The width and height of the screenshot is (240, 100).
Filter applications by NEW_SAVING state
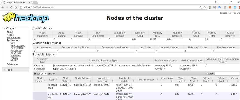coord(18,46)
